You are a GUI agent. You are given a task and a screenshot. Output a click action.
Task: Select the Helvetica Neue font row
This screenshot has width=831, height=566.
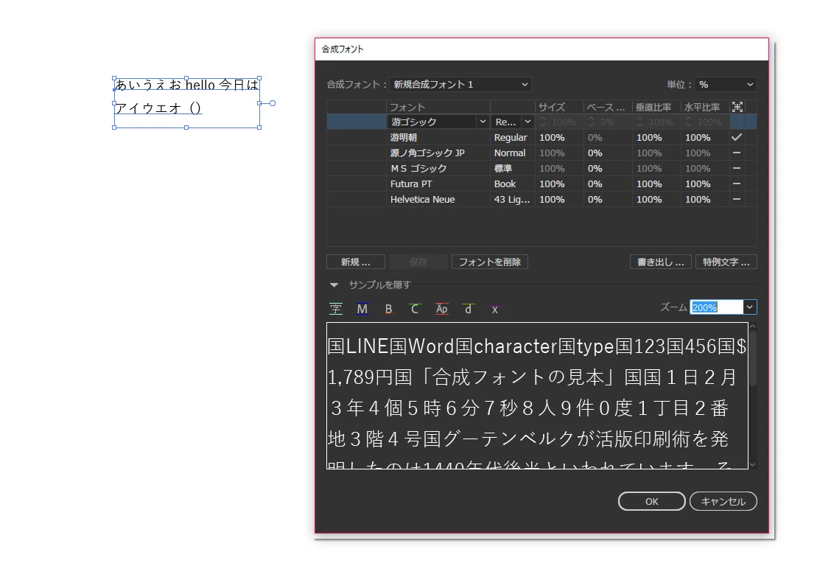[541, 199]
